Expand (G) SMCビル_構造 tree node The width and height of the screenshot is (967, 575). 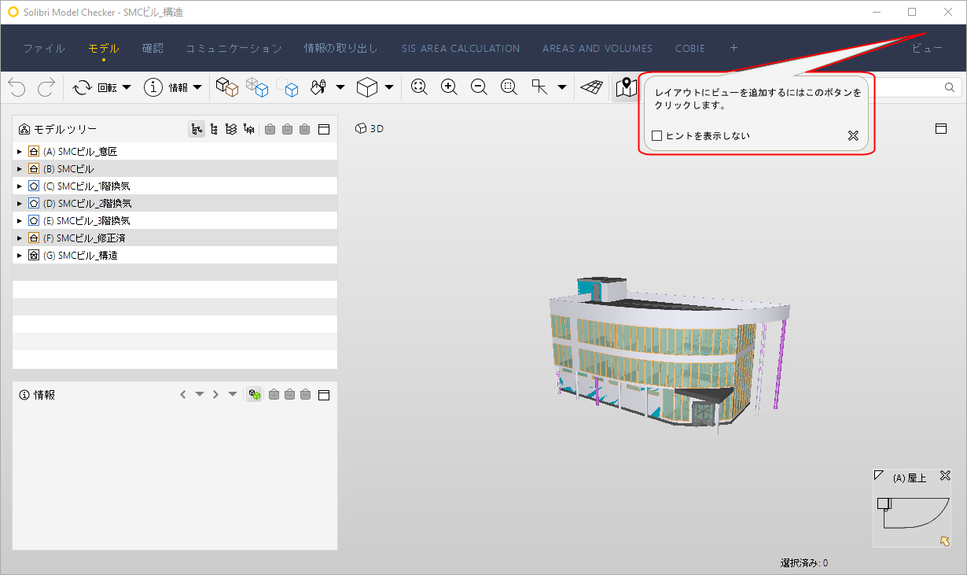[x=20, y=255]
